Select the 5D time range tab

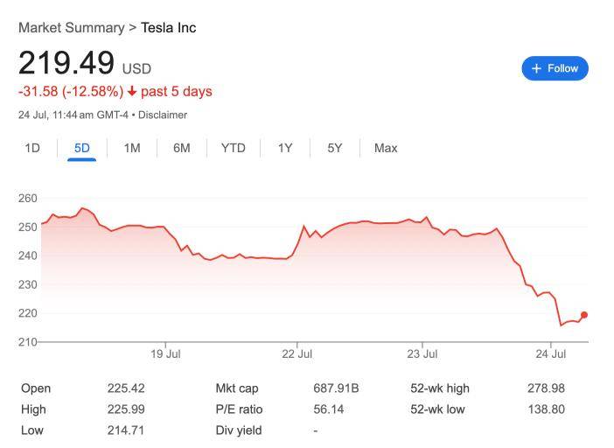tap(82, 148)
